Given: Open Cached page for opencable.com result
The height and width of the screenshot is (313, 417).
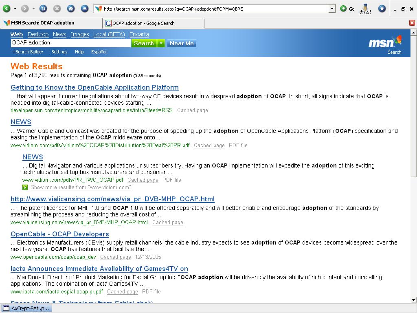Looking at the screenshot, I should tap(116, 257).
